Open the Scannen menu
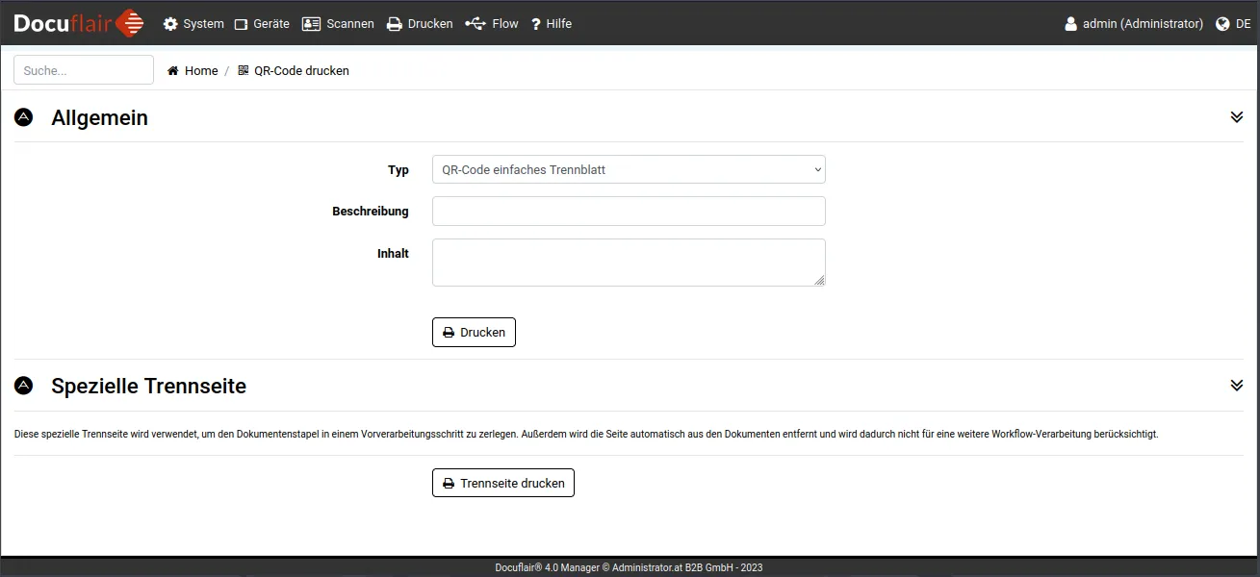 click(x=338, y=24)
